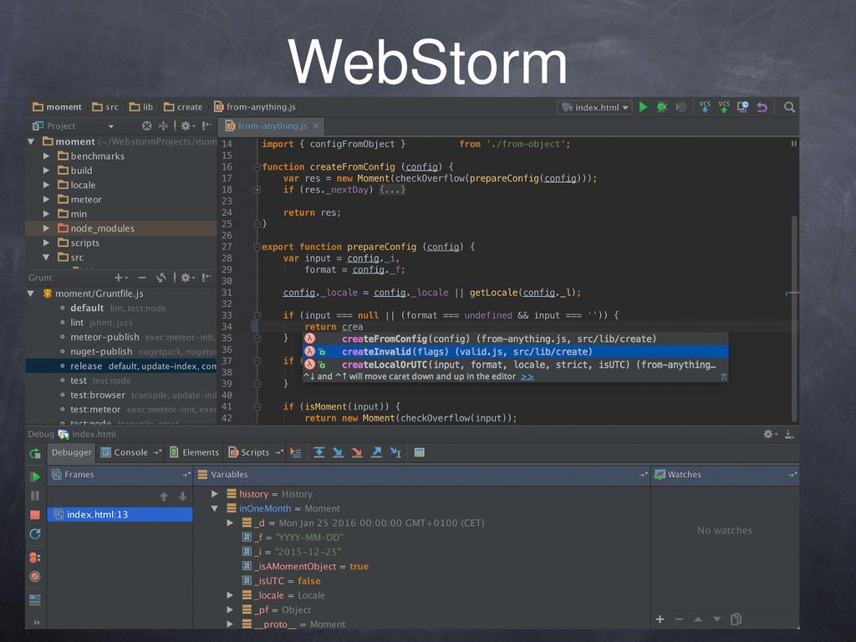Click Force Step Into red arrow icon
Screen dimensions: 856x642
tap(357, 452)
